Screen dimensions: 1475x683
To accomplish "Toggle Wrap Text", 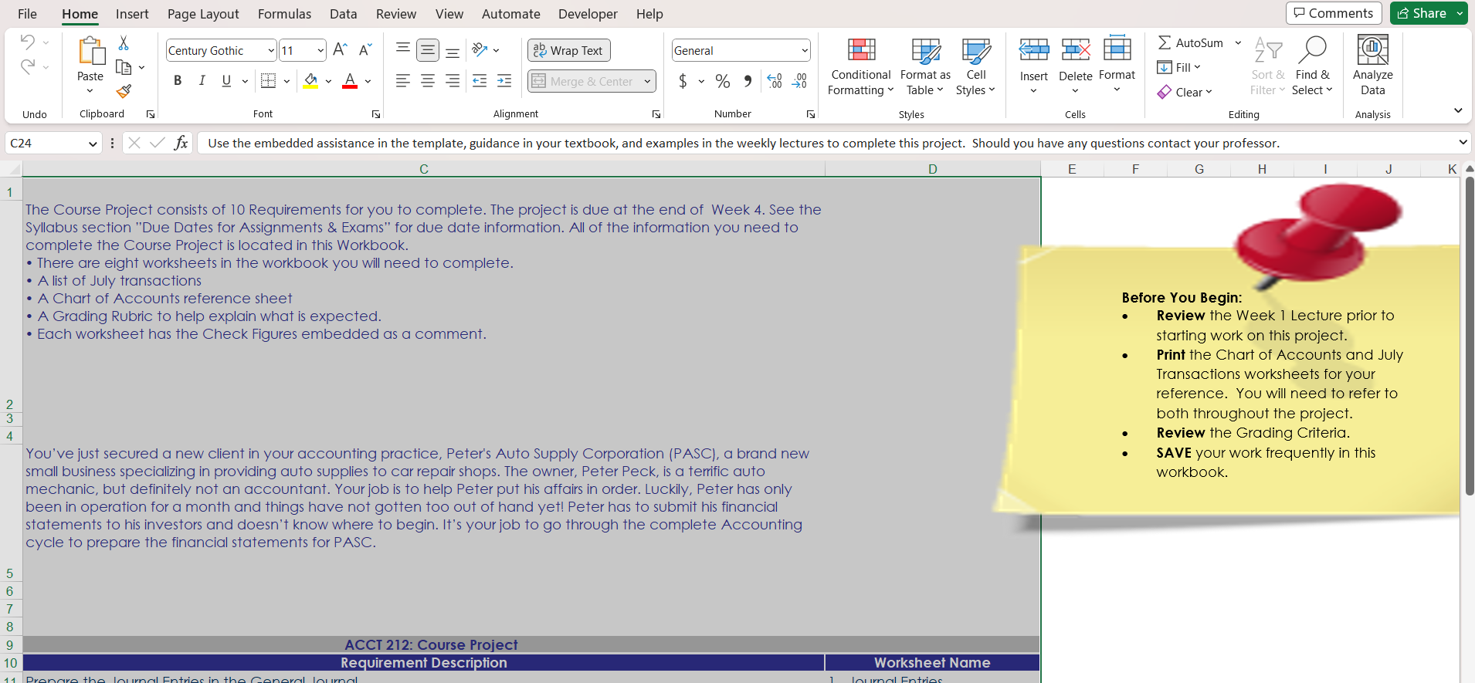I will pyautogui.click(x=569, y=50).
